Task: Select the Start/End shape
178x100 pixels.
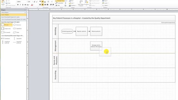Action: 17,29
